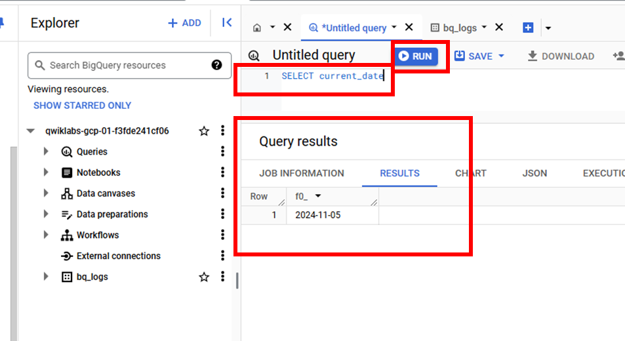Click in the query editor line 1
The image size is (625, 341).
(x=333, y=75)
